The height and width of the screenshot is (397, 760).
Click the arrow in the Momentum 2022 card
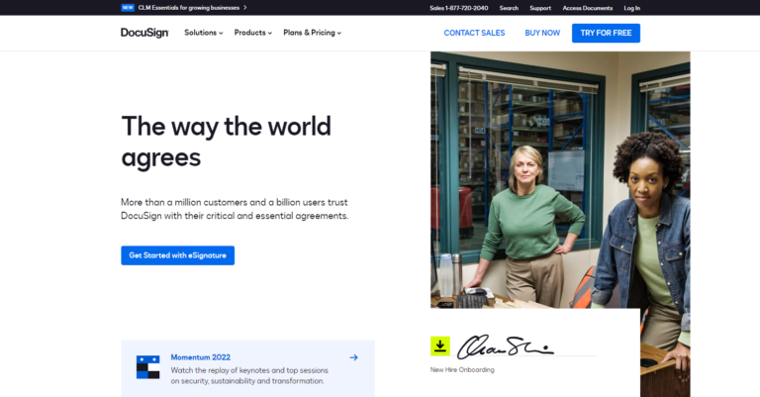[354, 357]
